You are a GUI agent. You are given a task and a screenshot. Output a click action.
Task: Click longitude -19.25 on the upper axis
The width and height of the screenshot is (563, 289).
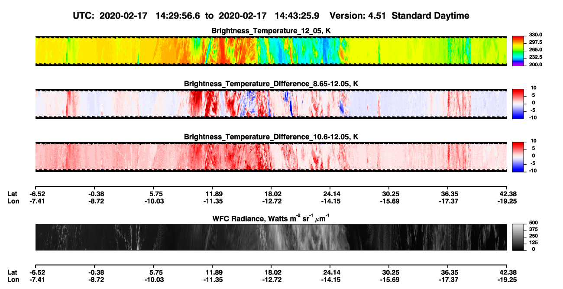507,201
